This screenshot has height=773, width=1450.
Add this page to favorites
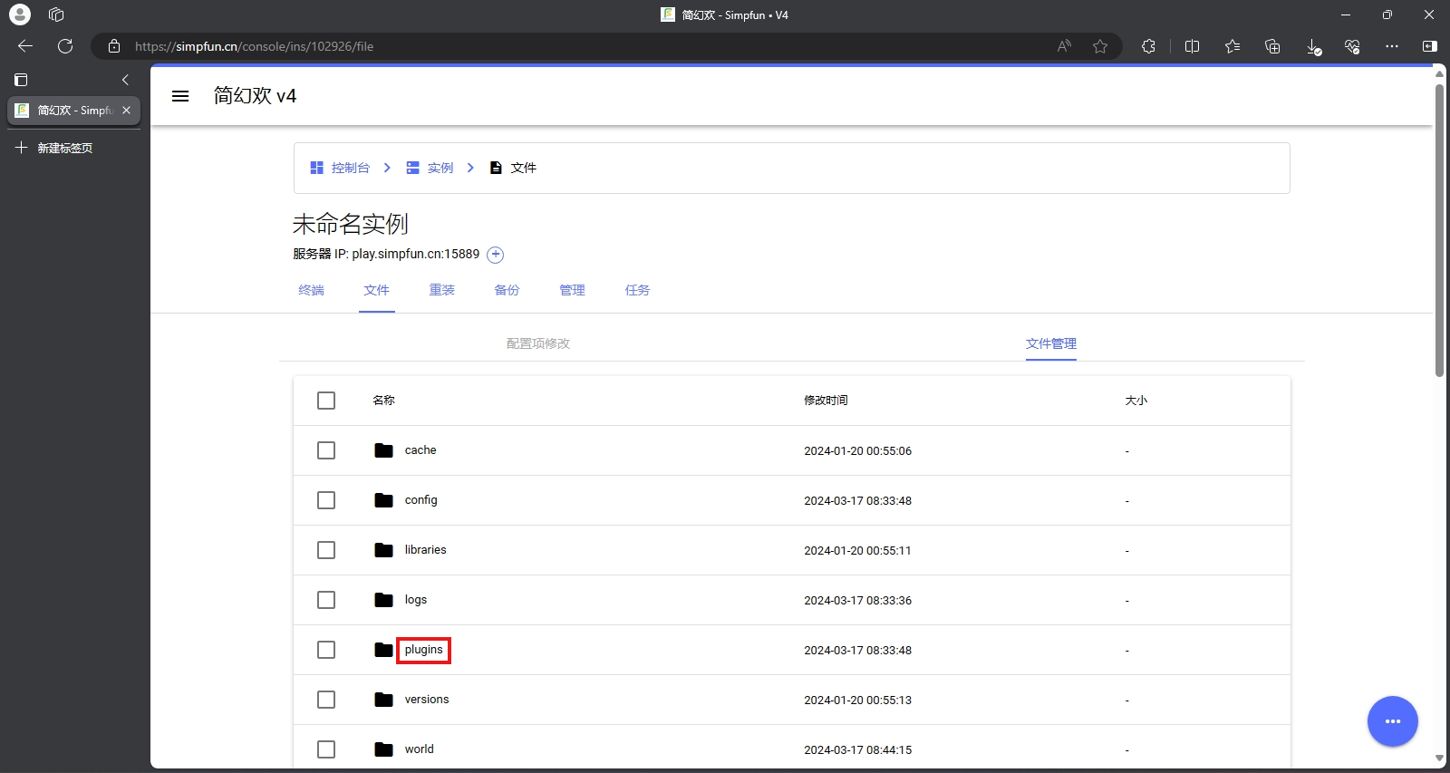pos(1100,46)
